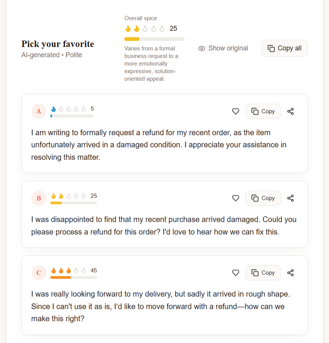Share option B using its share icon

(x=290, y=198)
